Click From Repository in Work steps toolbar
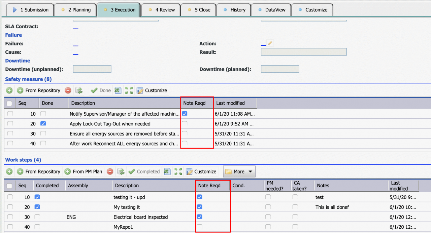 (39, 171)
